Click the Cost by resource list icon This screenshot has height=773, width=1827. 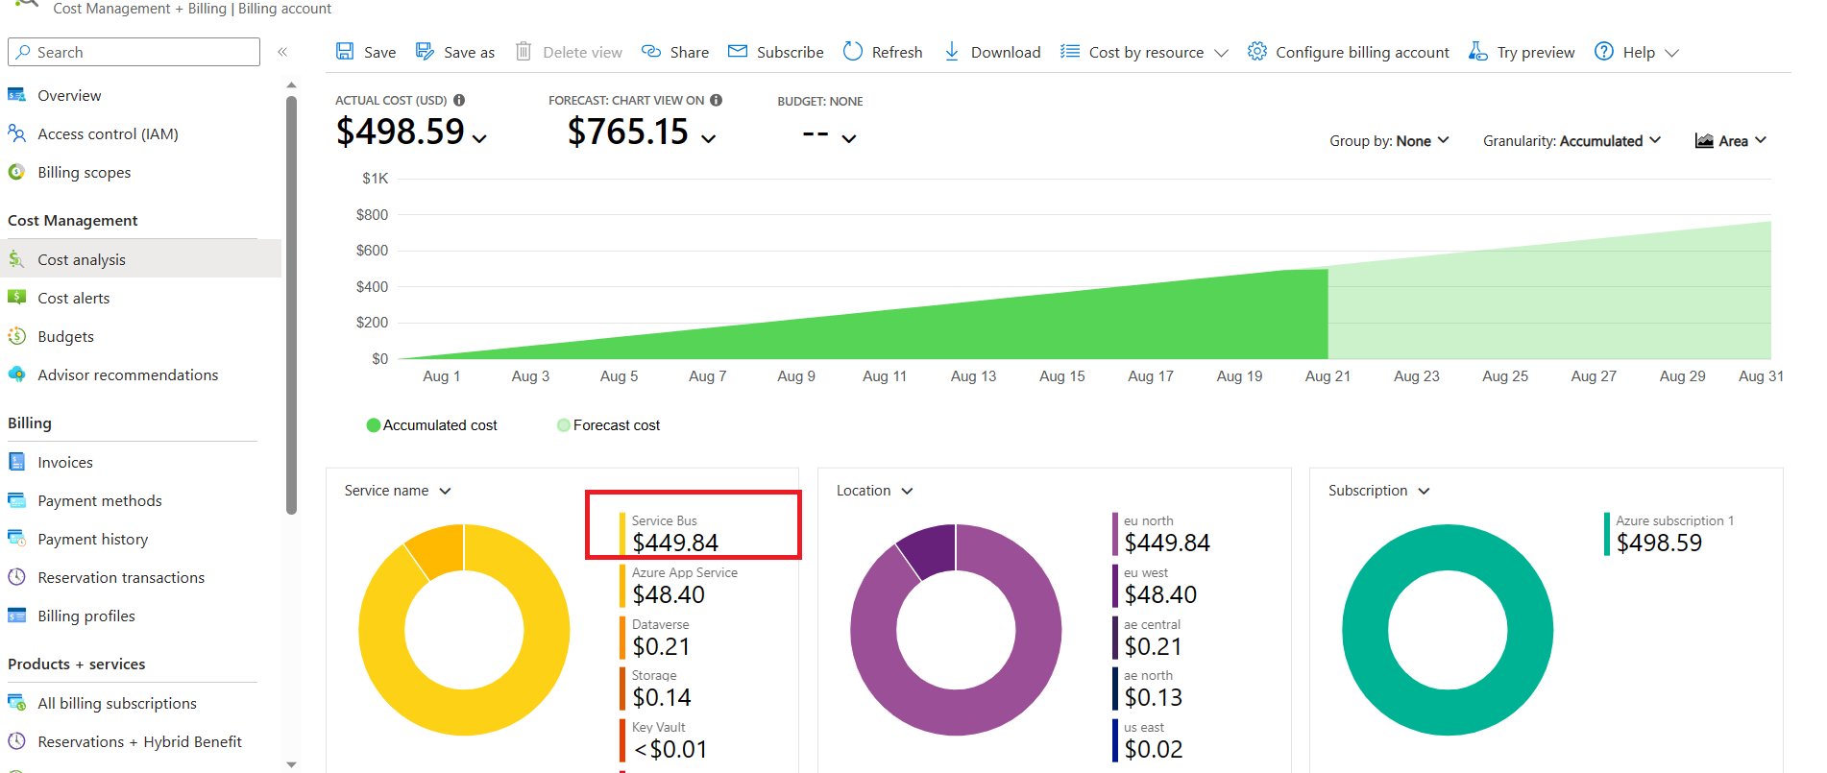(1070, 51)
